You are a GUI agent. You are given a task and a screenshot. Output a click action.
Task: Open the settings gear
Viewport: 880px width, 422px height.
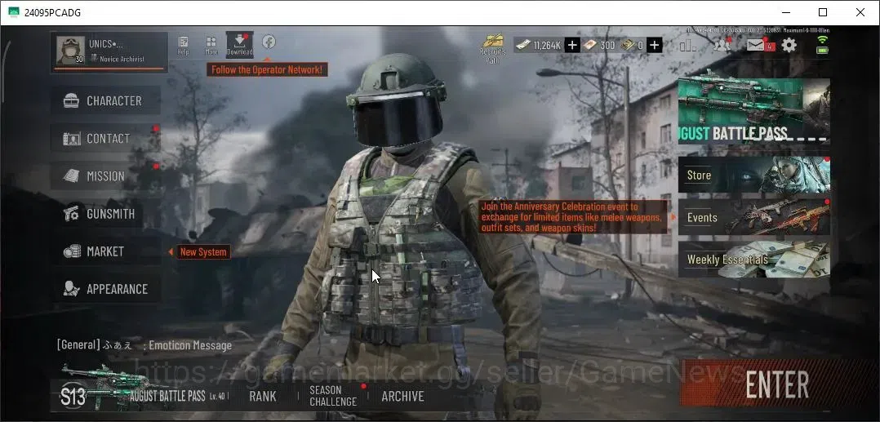789,45
